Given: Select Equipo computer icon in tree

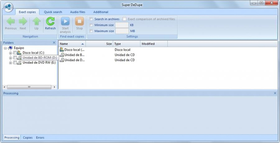Looking at the screenshot, I should 11,48.
